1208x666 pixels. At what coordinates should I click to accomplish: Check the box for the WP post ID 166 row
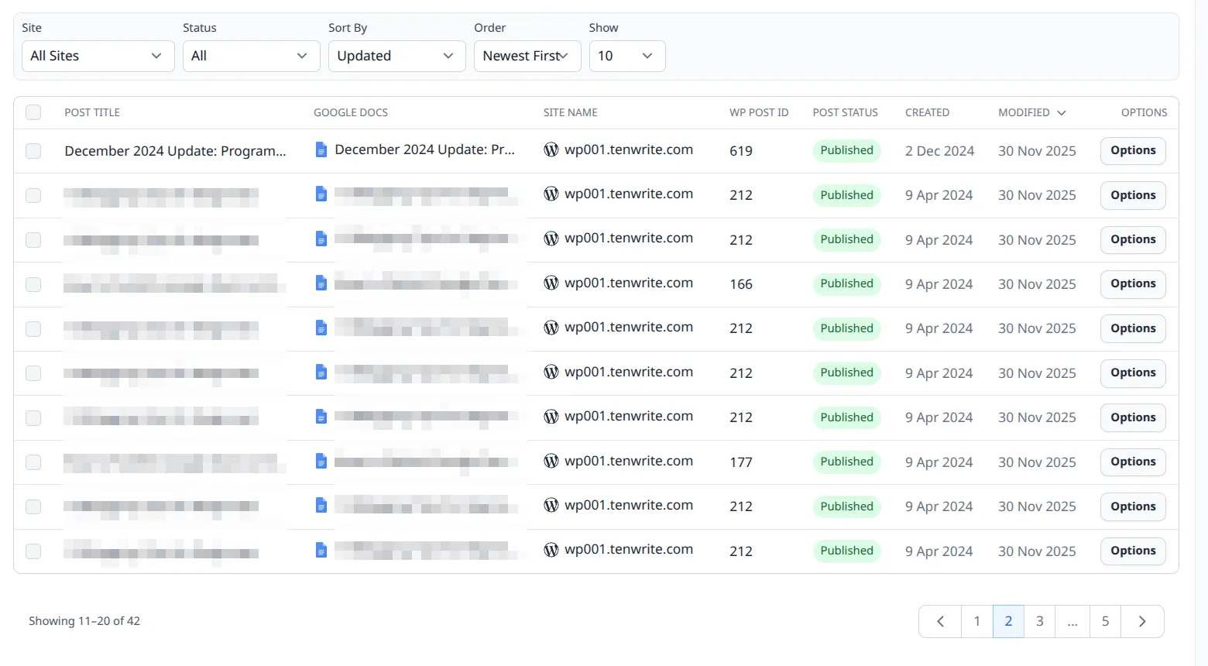tap(33, 284)
